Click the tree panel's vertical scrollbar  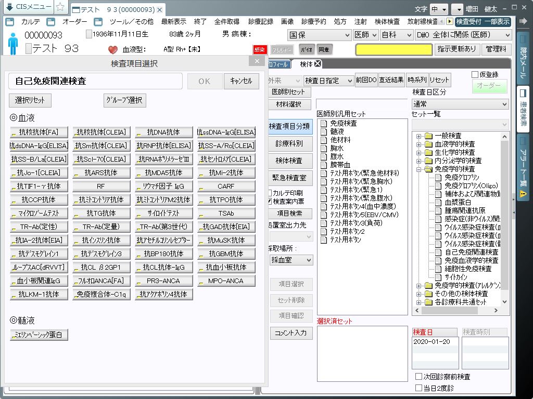(x=505, y=219)
